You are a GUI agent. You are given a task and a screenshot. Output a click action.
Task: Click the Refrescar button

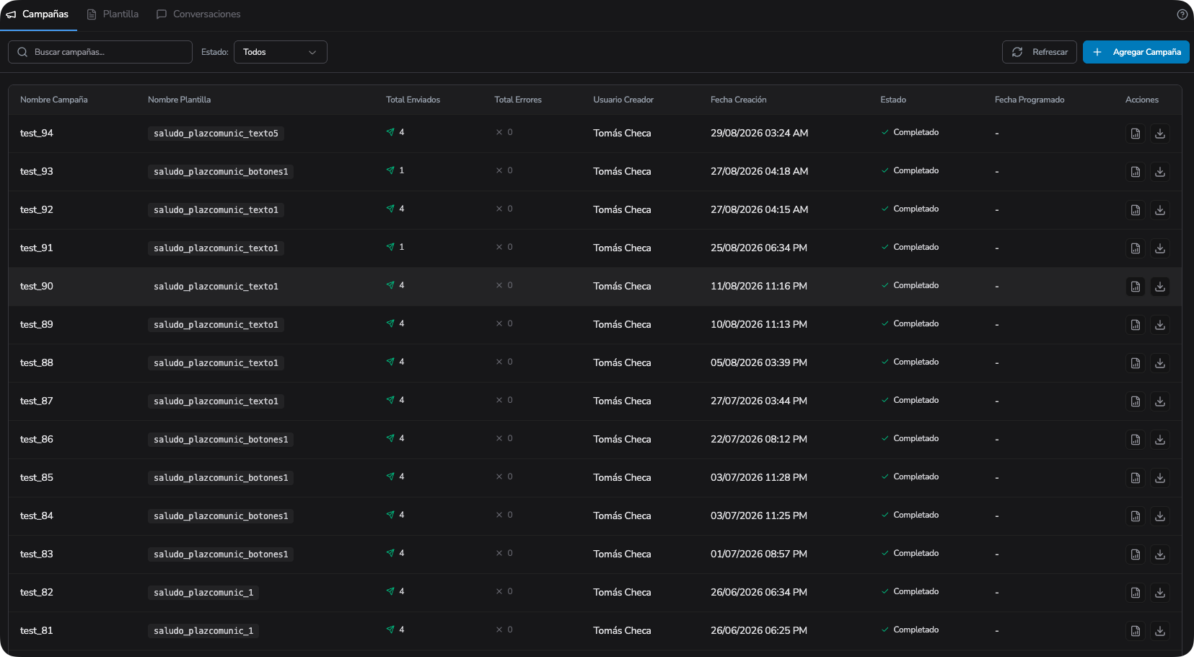tap(1040, 52)
